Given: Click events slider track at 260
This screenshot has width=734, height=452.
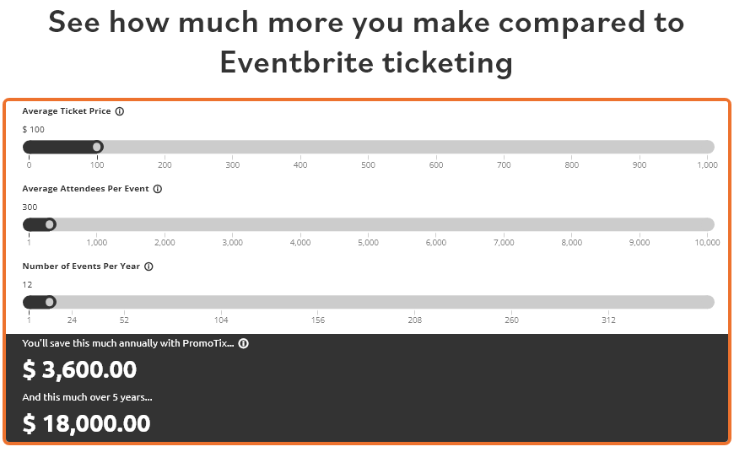Looking at the screenshot, I should pyautogui.click(x=511, y=302).
